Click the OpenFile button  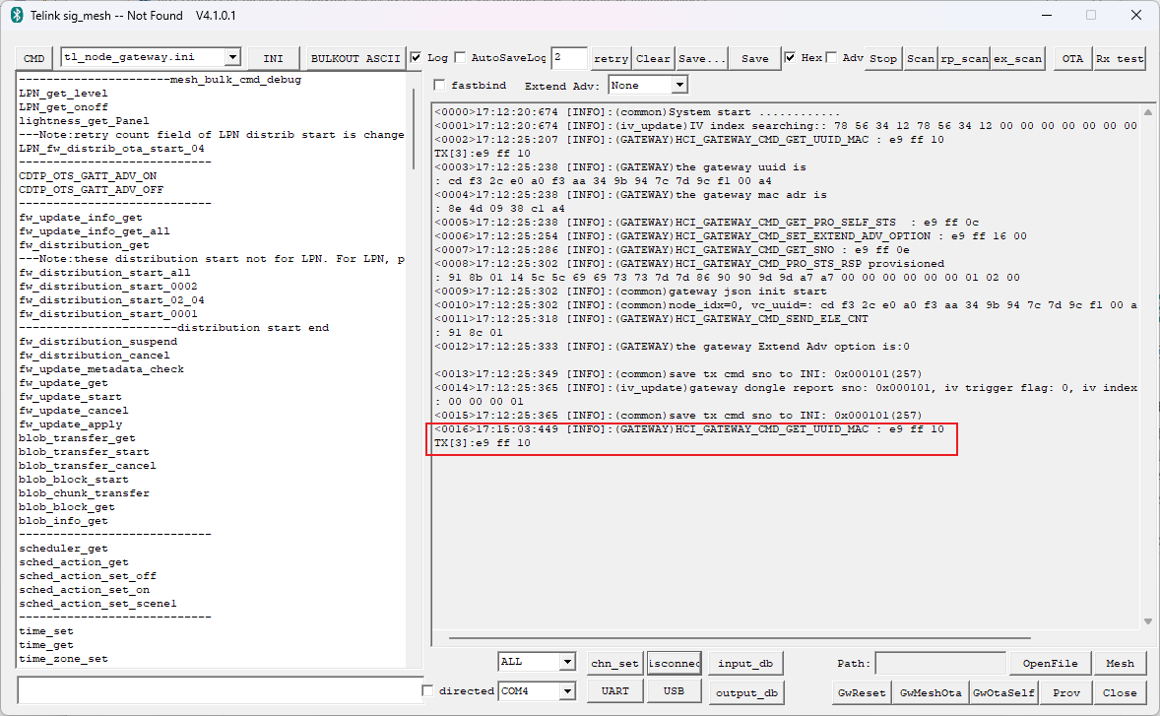[x=1050, y=664]
